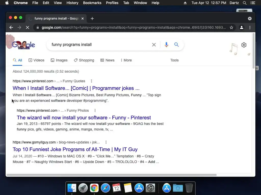
Task: Click the forward navigation arrow
Action: tap(19, 27)
